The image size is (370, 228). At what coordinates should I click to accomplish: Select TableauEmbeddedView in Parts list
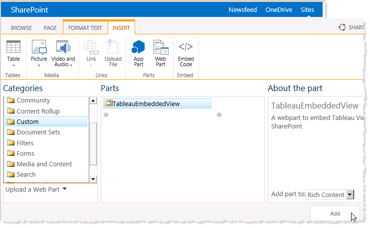click(157, 104)
